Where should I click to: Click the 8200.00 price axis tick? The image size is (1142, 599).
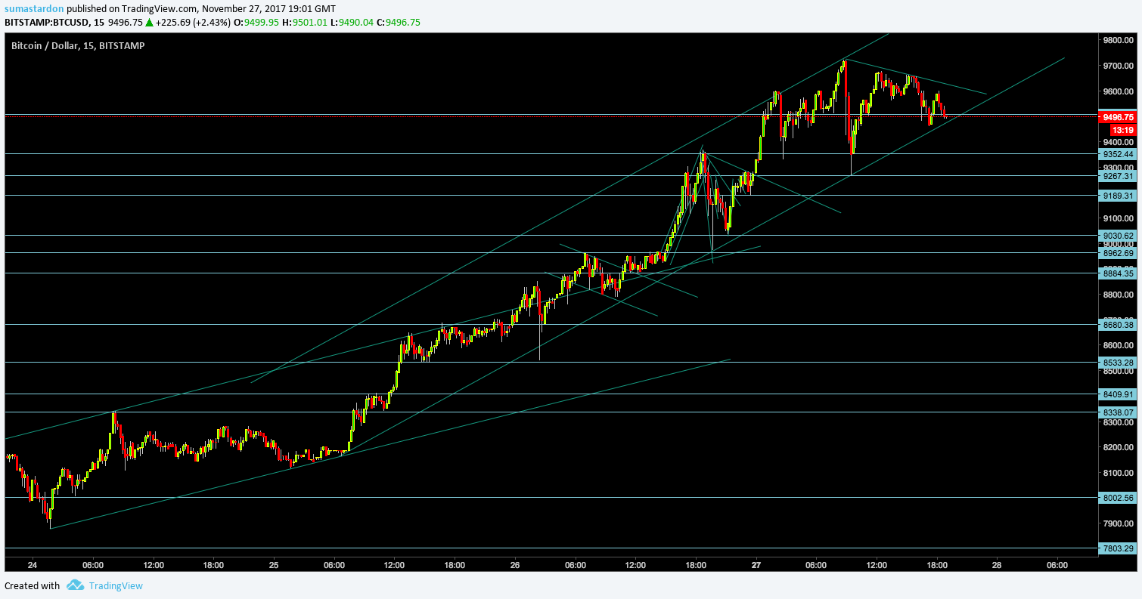click(x=1119, y=448)
